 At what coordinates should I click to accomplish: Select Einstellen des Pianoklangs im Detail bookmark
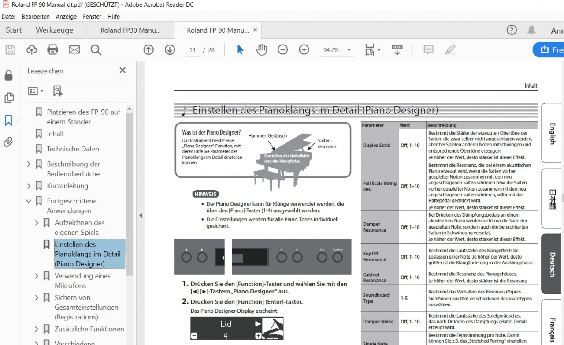[89, 254]
